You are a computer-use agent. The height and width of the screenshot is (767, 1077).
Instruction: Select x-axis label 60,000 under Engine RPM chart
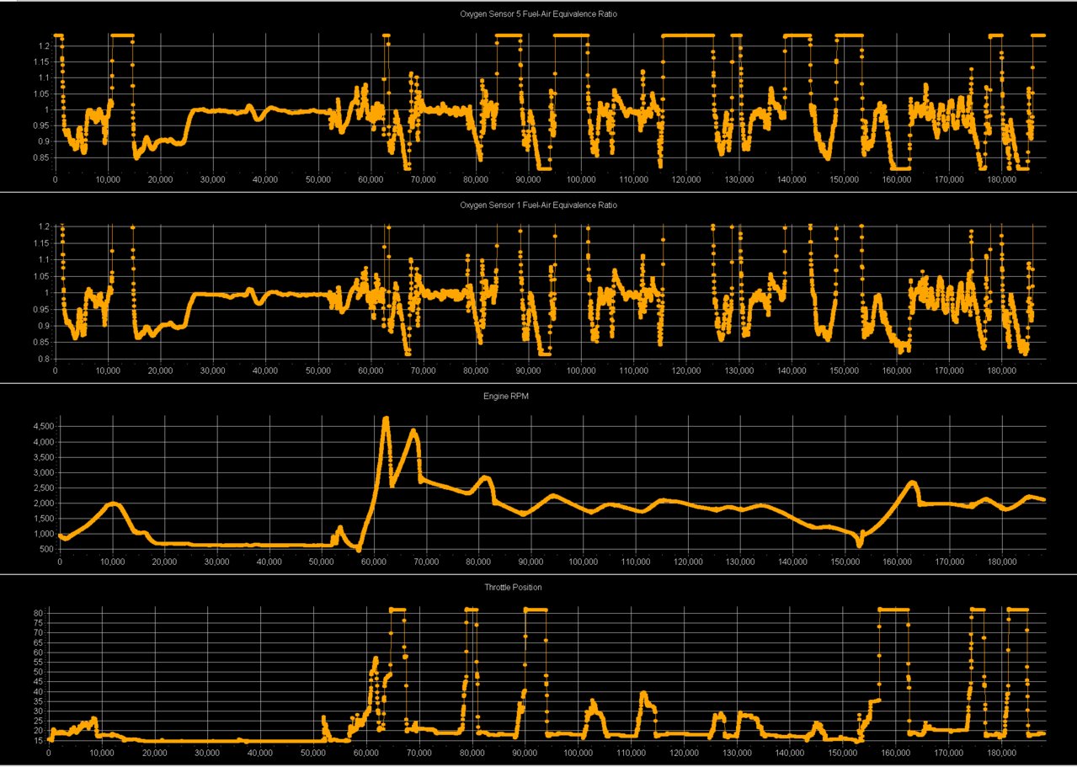374,562
